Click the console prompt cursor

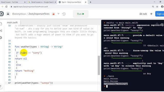tap(107, 86)
